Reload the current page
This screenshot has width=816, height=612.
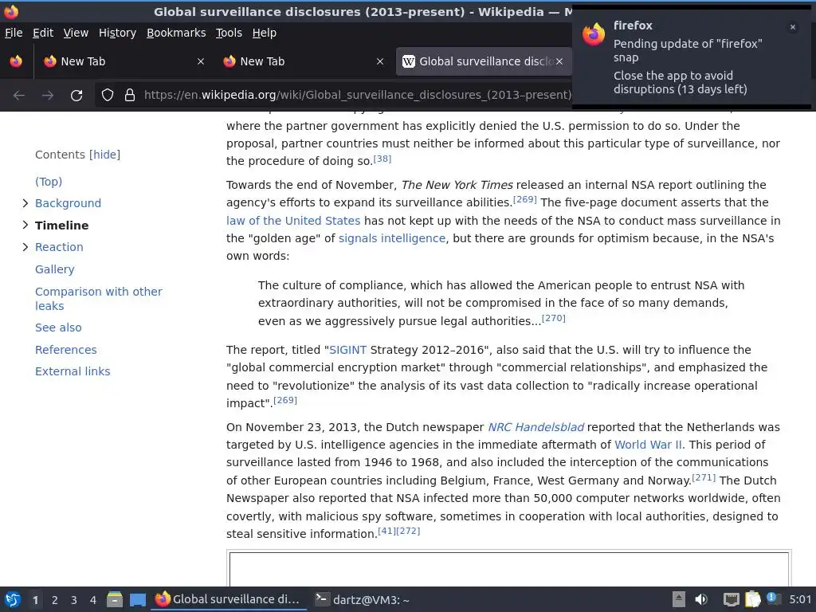[76, 96]
